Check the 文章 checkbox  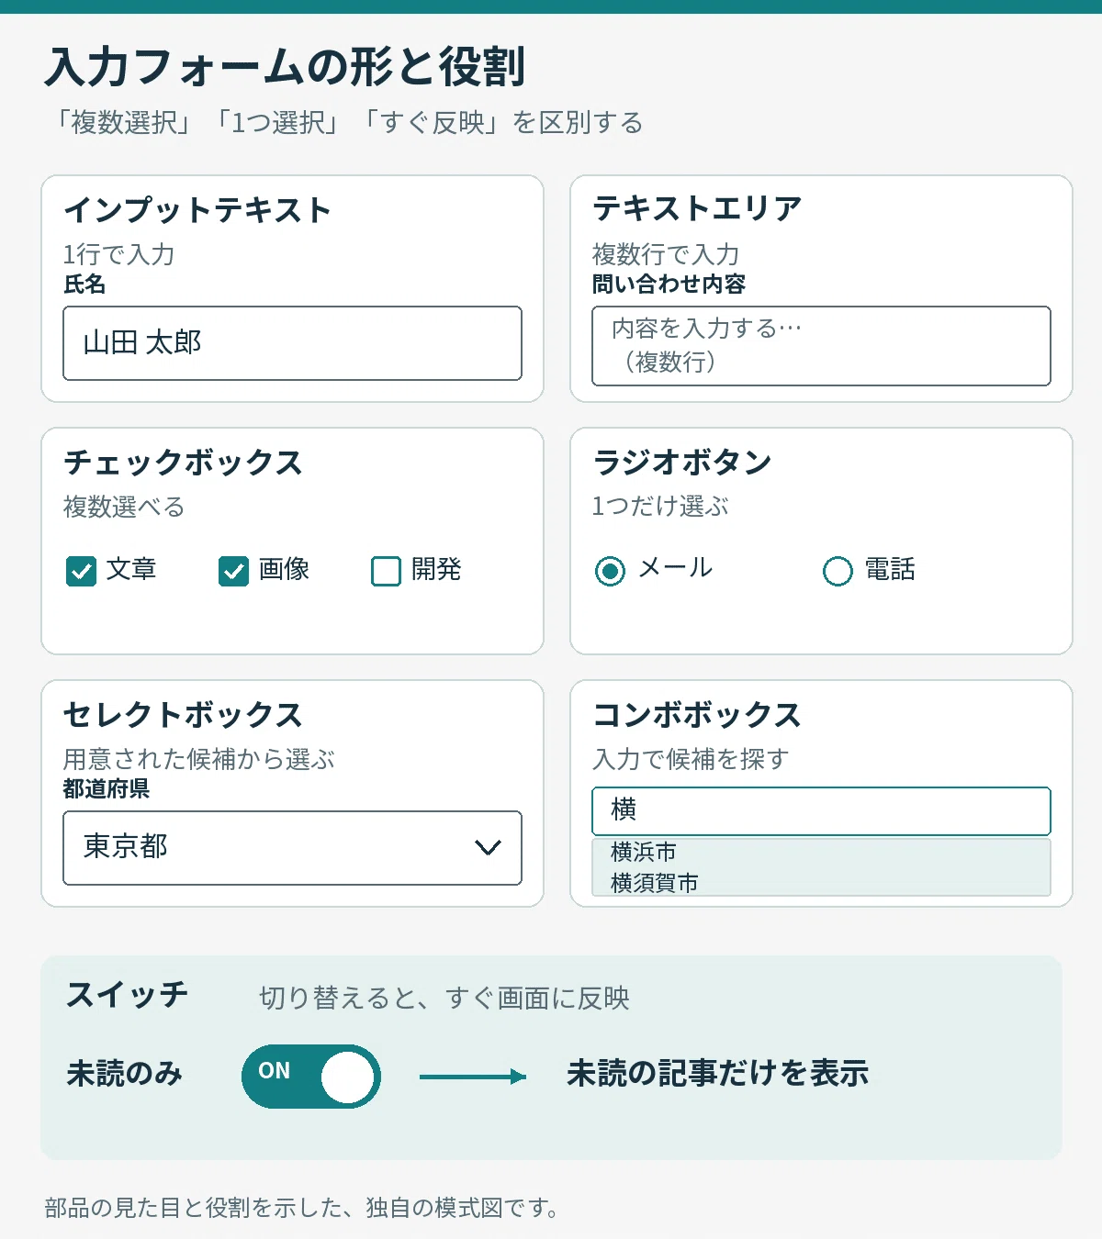pyautogui.click(x=82, y=571)
